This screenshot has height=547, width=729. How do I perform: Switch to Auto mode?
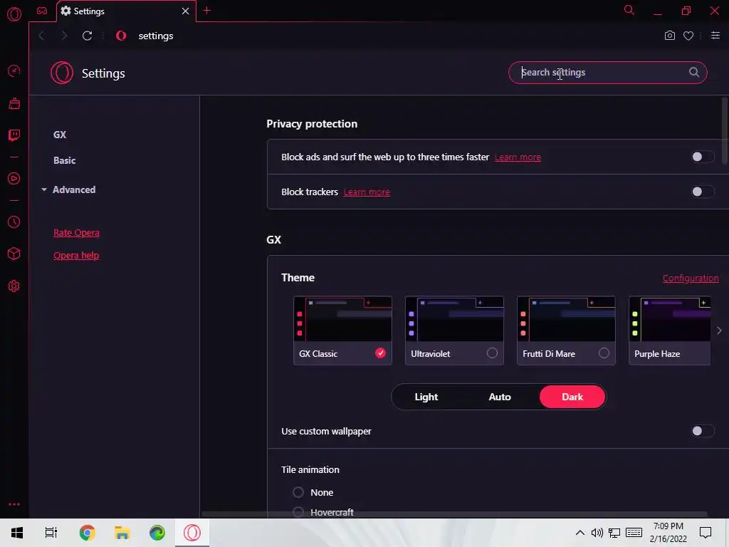(500, 397)
